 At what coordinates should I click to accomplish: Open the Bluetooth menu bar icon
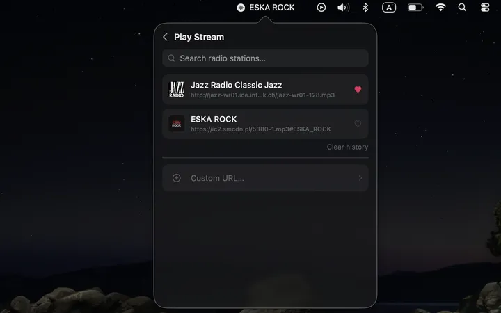click(365, 8)
